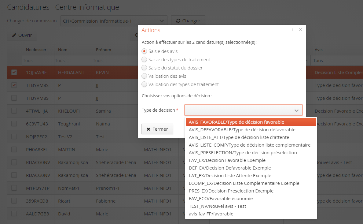Tick checkbox for KHELOUFI Samira row

(14, 111)
